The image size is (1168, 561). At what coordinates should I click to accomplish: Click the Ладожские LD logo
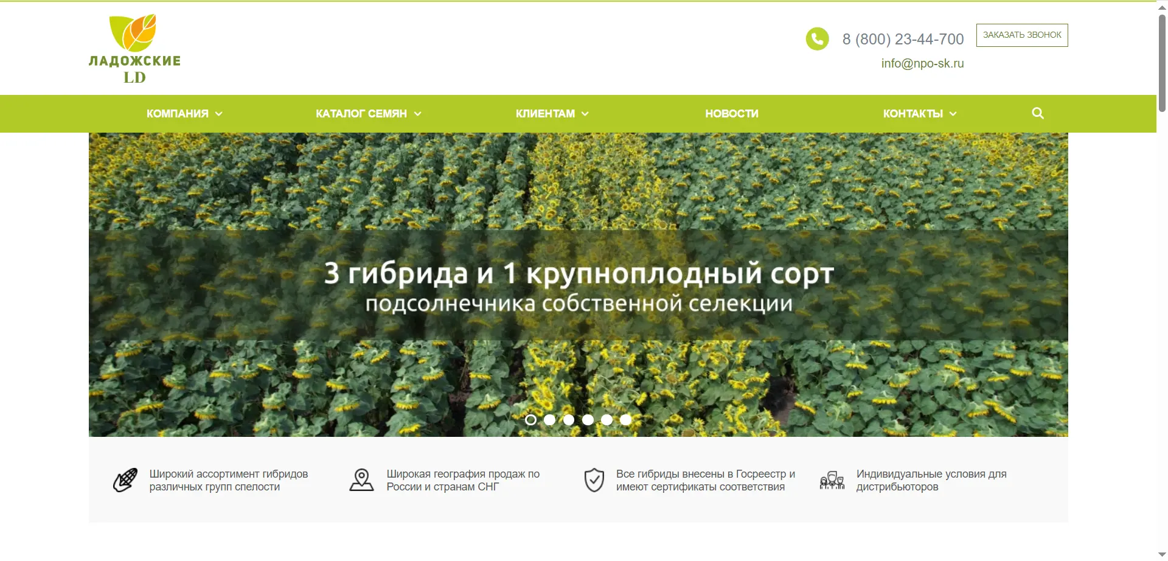[x=134, y=49]
